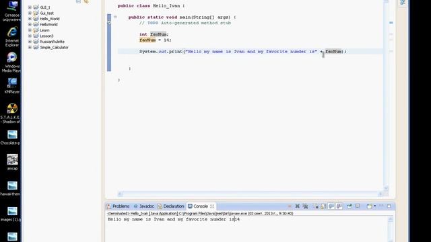Expand the RussianRulette project
The height and width of the screenshot is (242, 431).
click(30, 42)
